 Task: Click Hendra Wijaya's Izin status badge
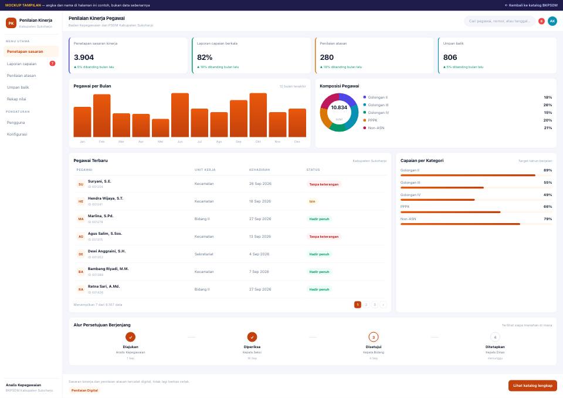(x=312, y=201)
